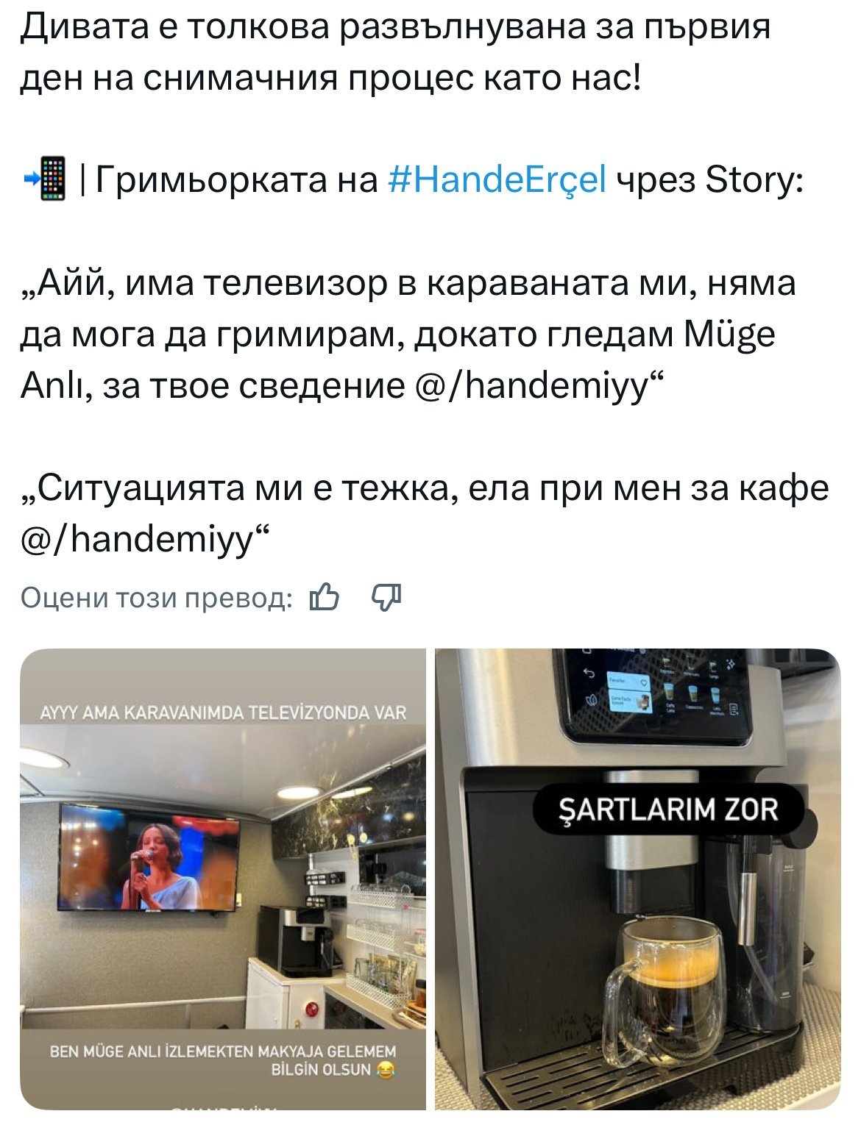Click the ŞARTLARIM ZOR text sticker
This screenshot has width=861, height=1136.
coord(668,810)
